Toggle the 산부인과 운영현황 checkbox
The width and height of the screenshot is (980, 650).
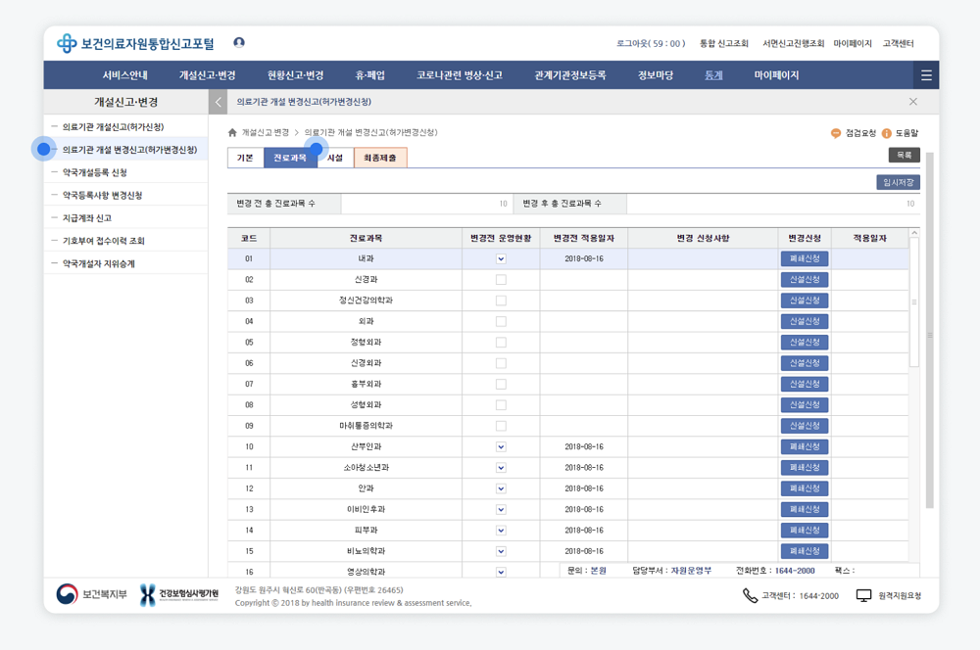(501, 447)
